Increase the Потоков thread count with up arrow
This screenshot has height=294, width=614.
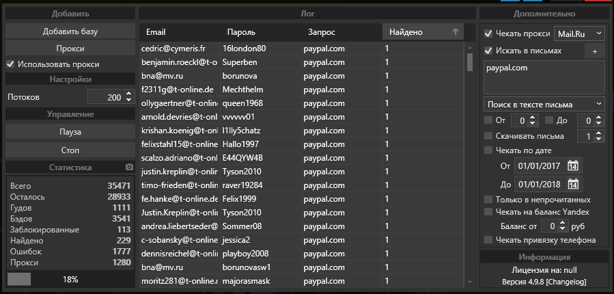pyautogui.click(x=129, y=94)
